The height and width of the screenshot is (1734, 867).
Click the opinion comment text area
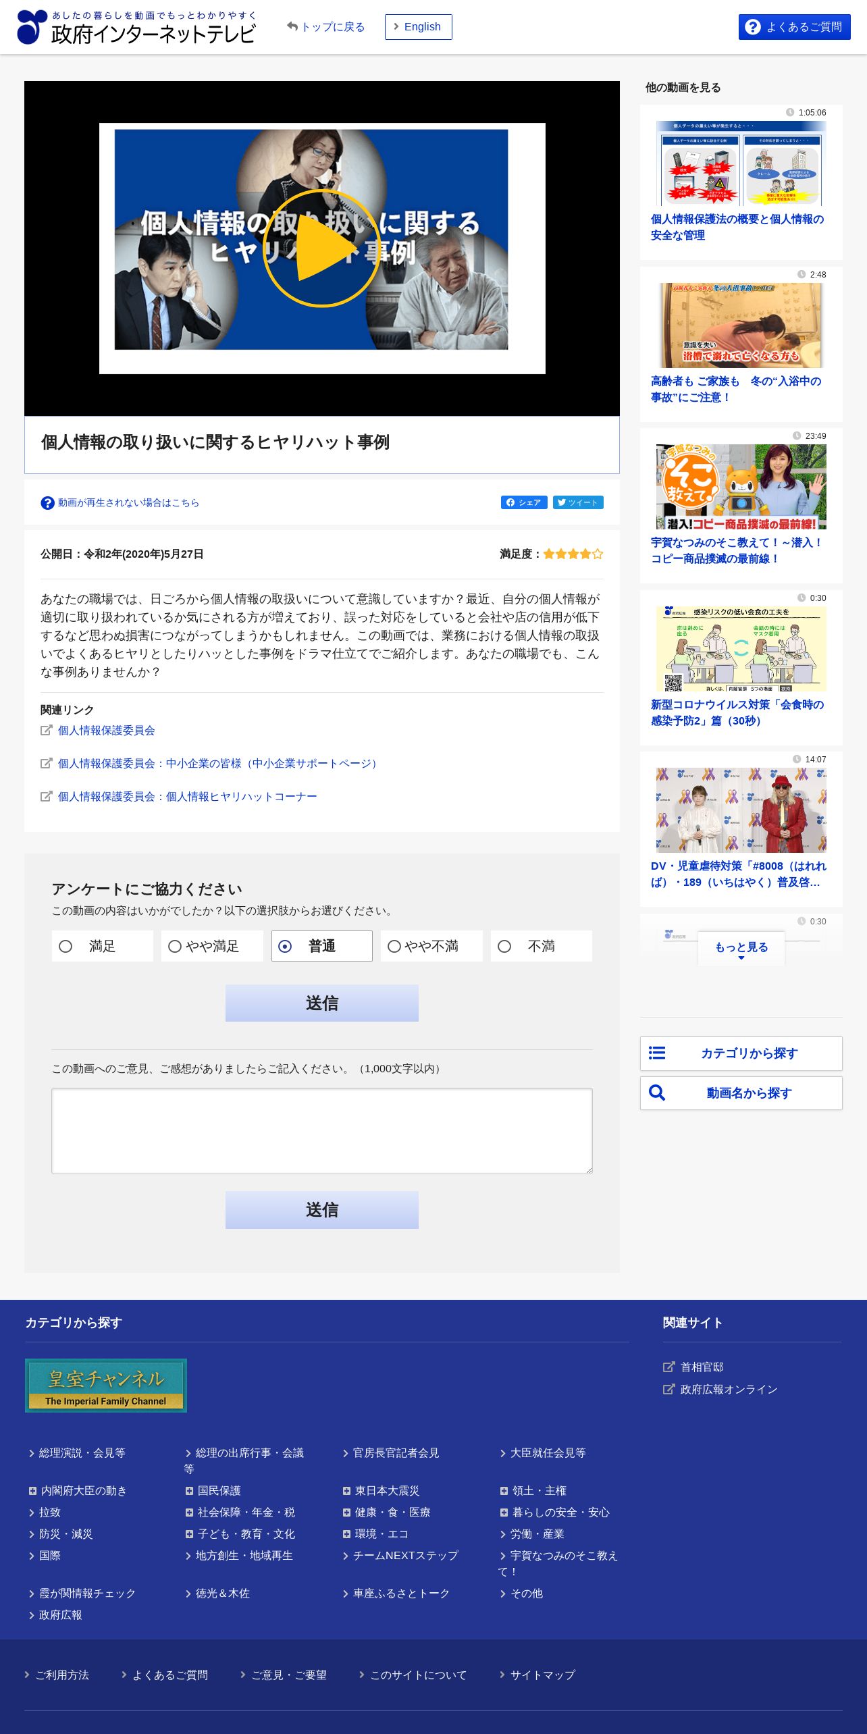point(322,1130)
